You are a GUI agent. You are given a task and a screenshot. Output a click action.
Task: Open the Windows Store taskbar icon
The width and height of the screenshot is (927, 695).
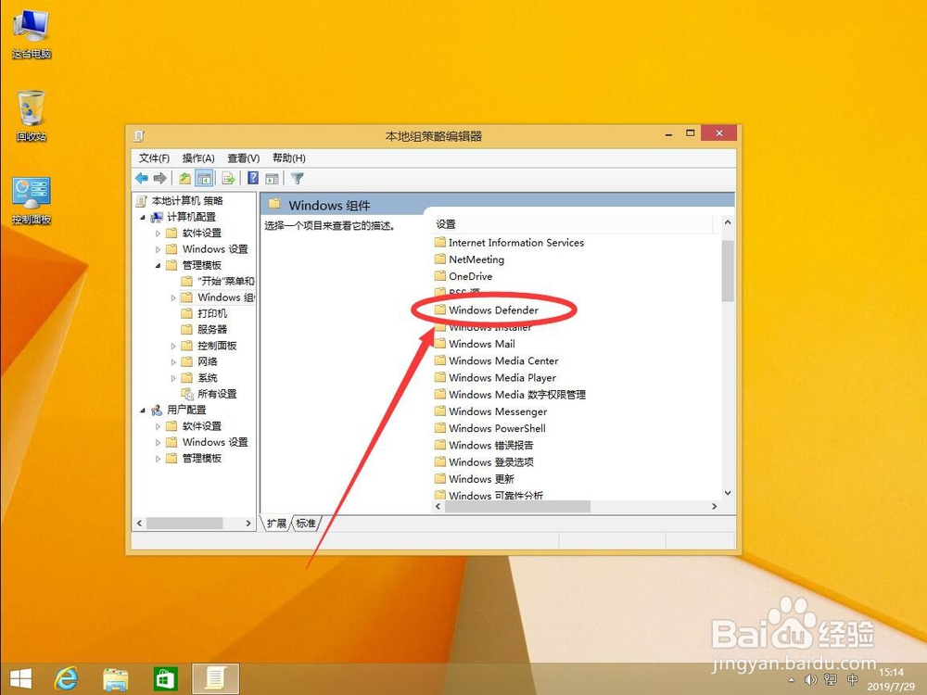point(165,679)
